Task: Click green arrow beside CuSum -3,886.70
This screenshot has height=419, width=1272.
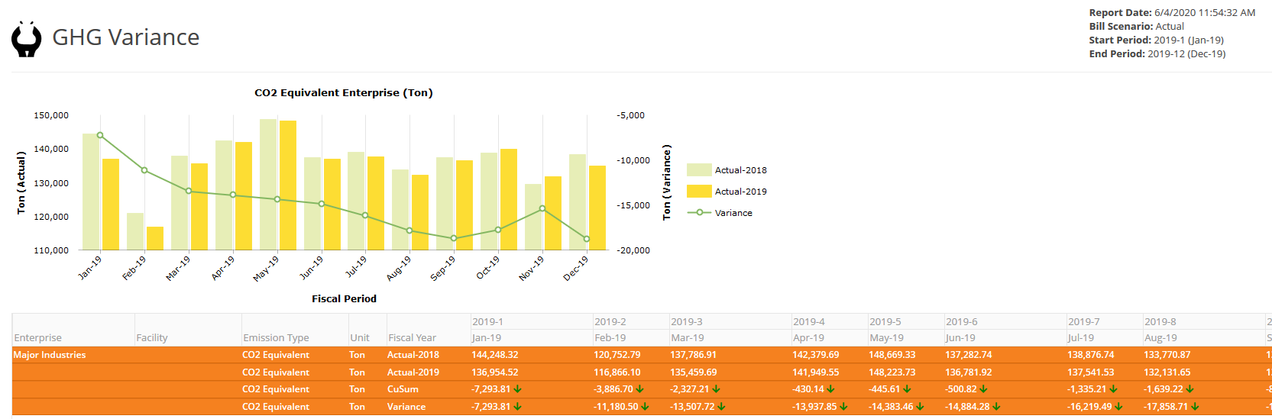Action: (x=640, y=389)
